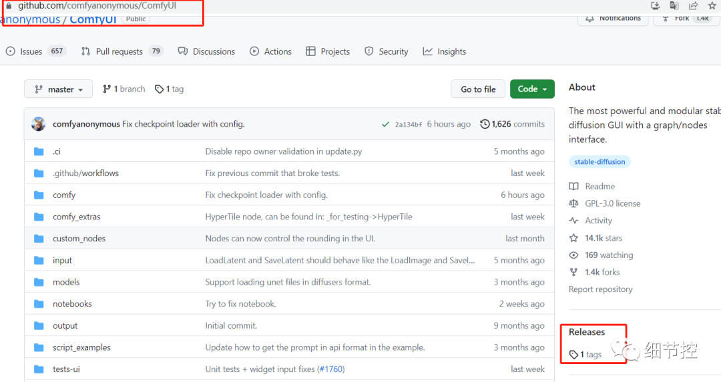Screen dimensions: 721x382
Task: Click the .ci folder icon
Action: click(x=39, y=151)
